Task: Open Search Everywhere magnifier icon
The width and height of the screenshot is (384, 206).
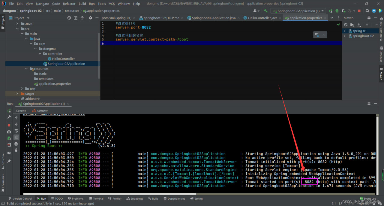Action: point(368,11)
